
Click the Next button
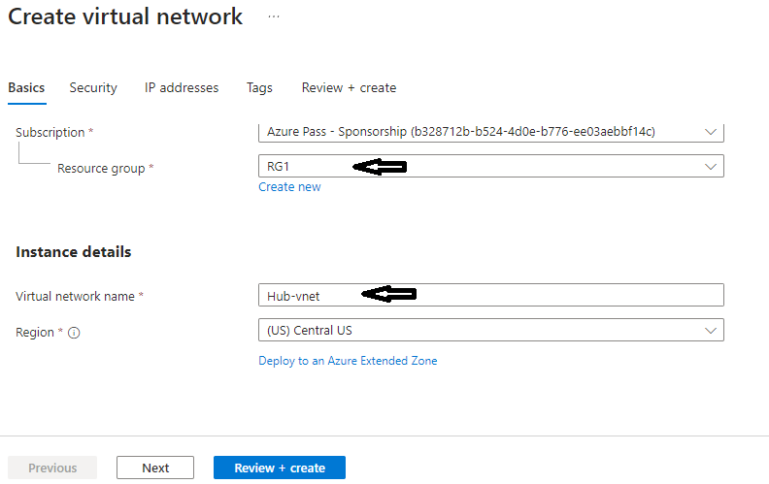click(155, 468)
